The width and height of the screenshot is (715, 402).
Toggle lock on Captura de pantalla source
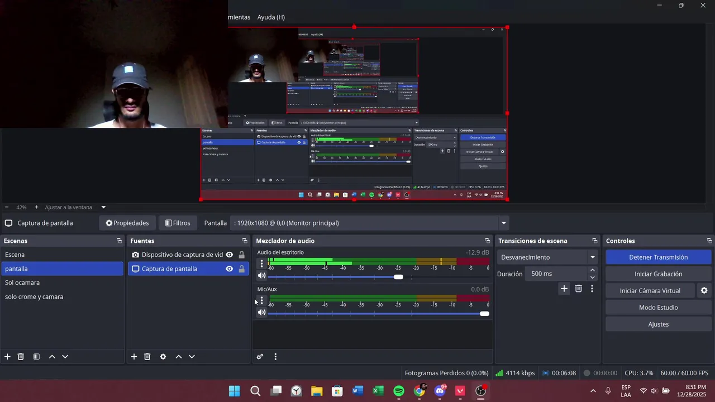tap(241, 269)
